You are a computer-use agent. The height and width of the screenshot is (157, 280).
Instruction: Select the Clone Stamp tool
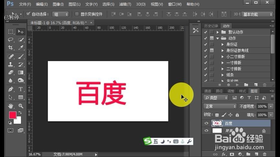point(11,64)
